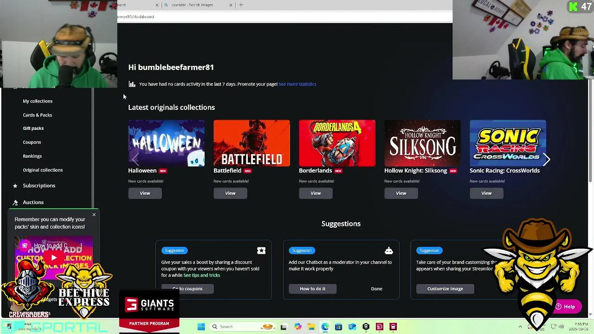Open the video options three-dot menu
The image size is (594, 334).
click(81, 245)
